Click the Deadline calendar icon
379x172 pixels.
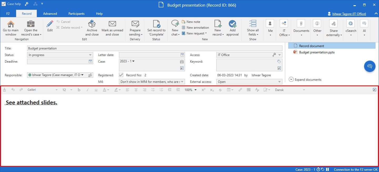point(90,62)
